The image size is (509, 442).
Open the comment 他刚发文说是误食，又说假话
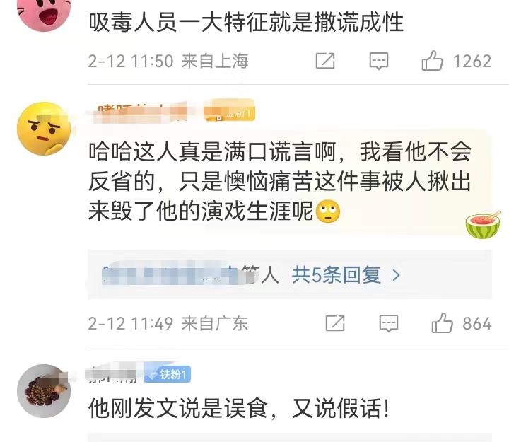[x=239, y=408]
